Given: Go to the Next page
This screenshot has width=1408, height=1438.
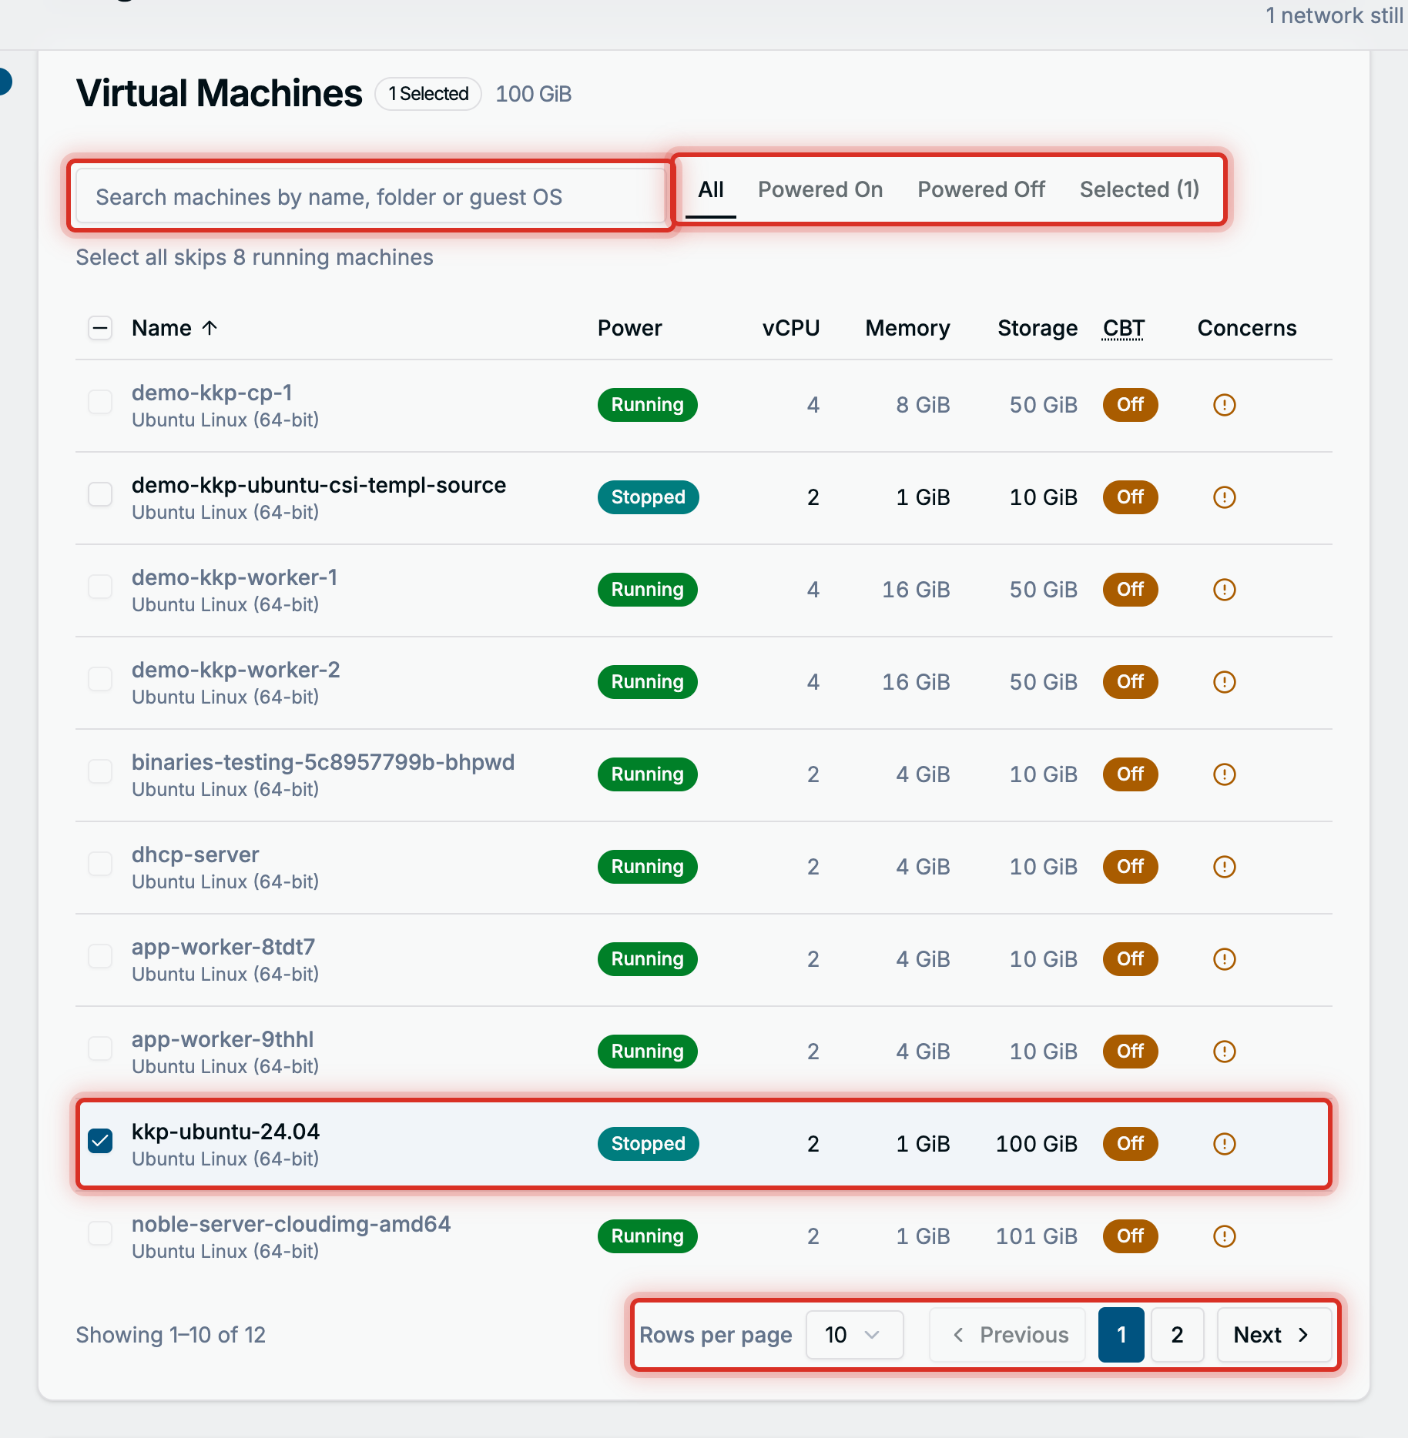Looking at the screenshot, I should point(1274,1335).
